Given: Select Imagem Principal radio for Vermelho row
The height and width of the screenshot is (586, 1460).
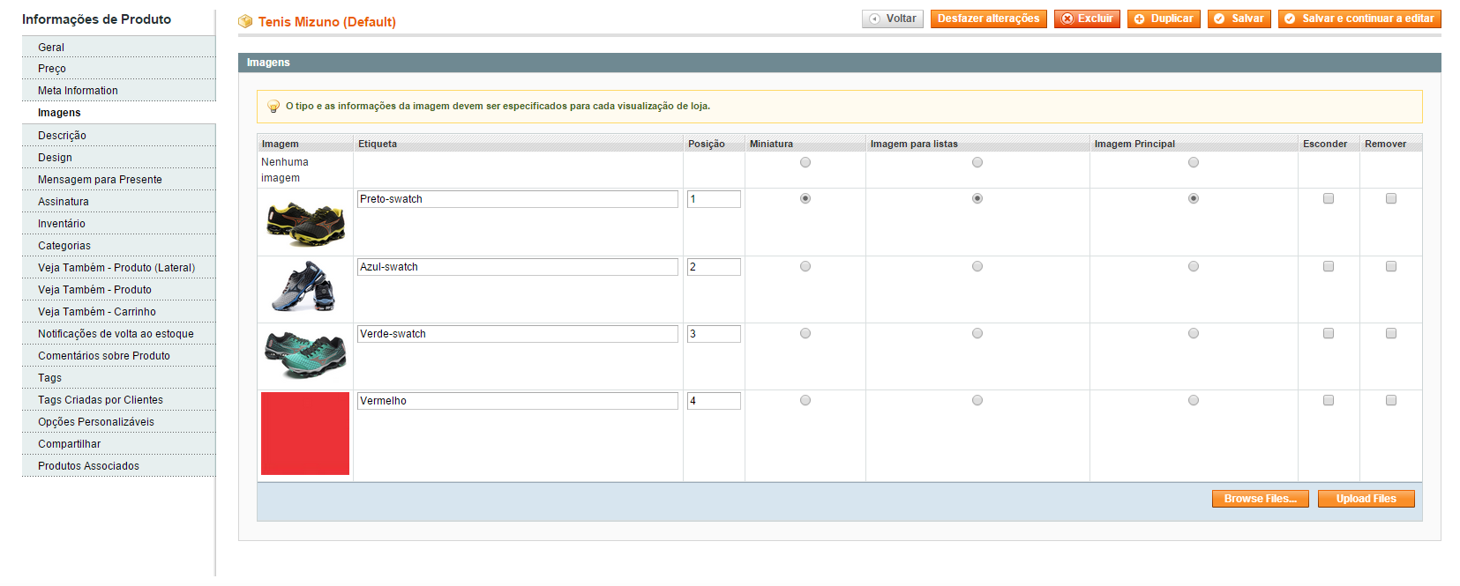Looking at the screenshot, I should click(x=1194, y=400).
